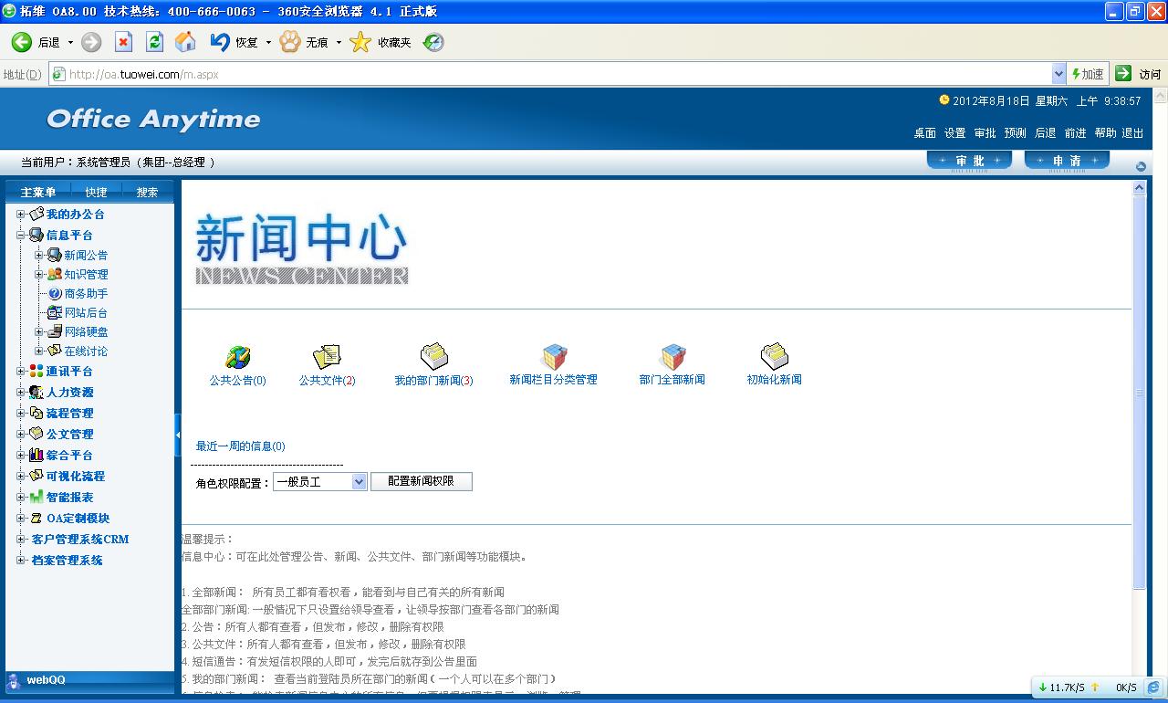Collapse the 信息平台 tree node

click(x=21, y=236)
